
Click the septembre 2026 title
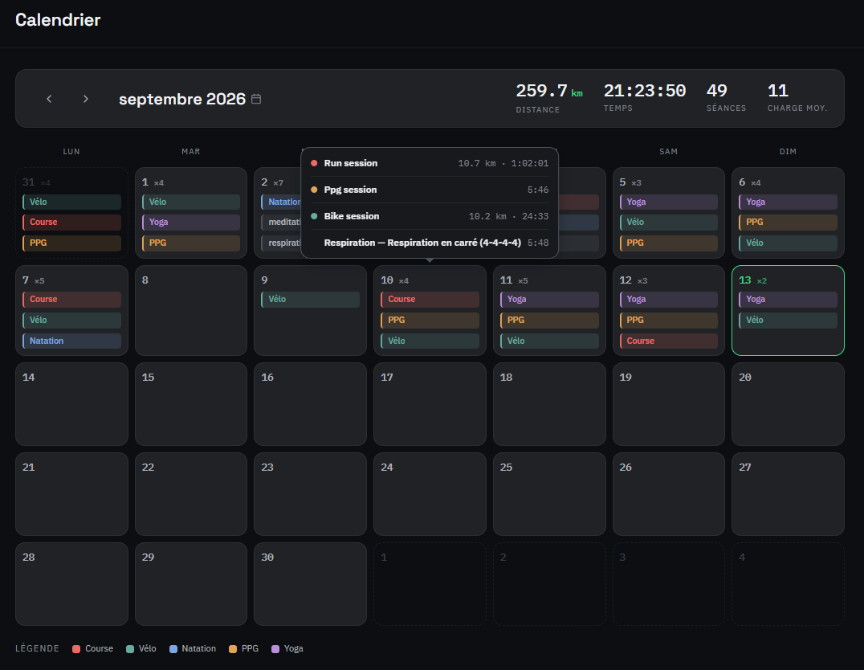[182, 99]
